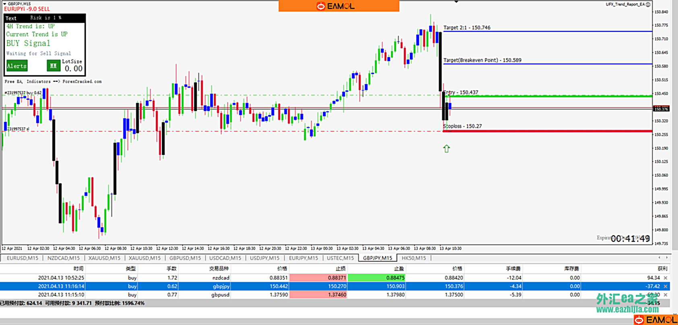Open the www.eazhijia.com link
The height and width of the screenshot is (325, 678).
627,309
